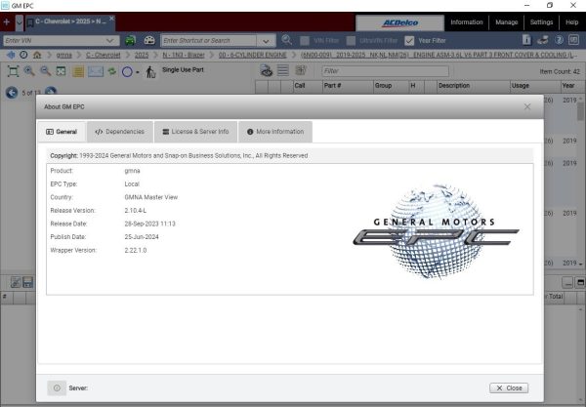
Task: Go to next illustration arrow
Action: (51, 91)
